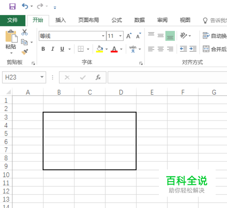The image size is (227, 208).
Task: Select column E header
Action: tap(152, 92)
